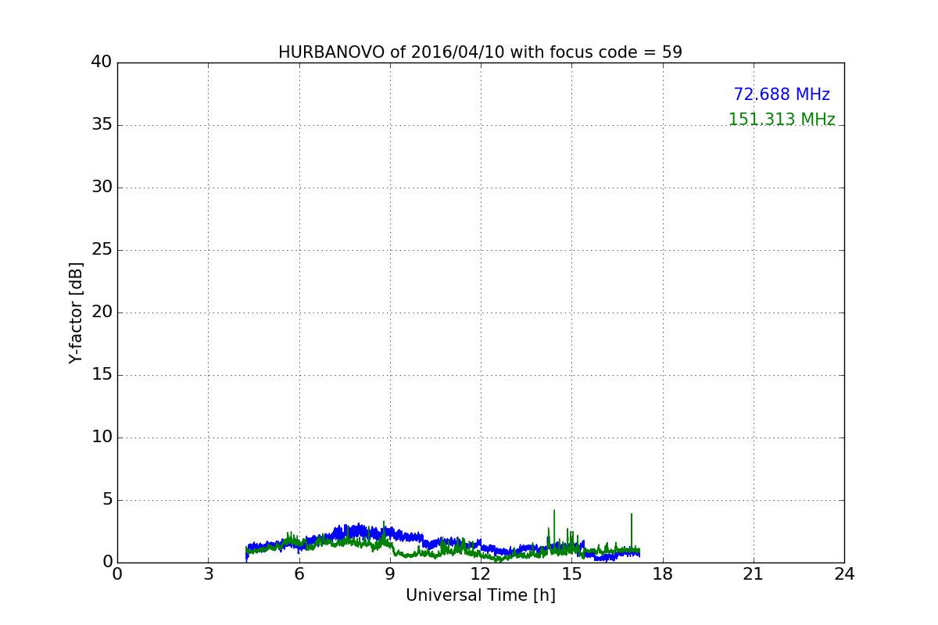
Task: Click x-axis tick label 12
Action: point(481,574)
